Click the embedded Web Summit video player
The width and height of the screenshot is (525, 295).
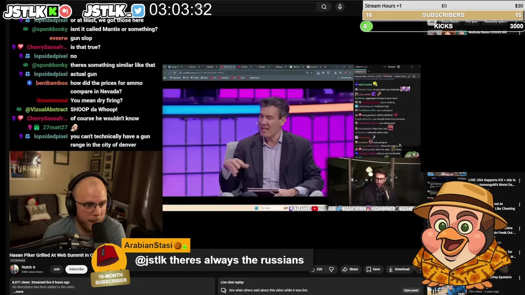coord(291,138)
